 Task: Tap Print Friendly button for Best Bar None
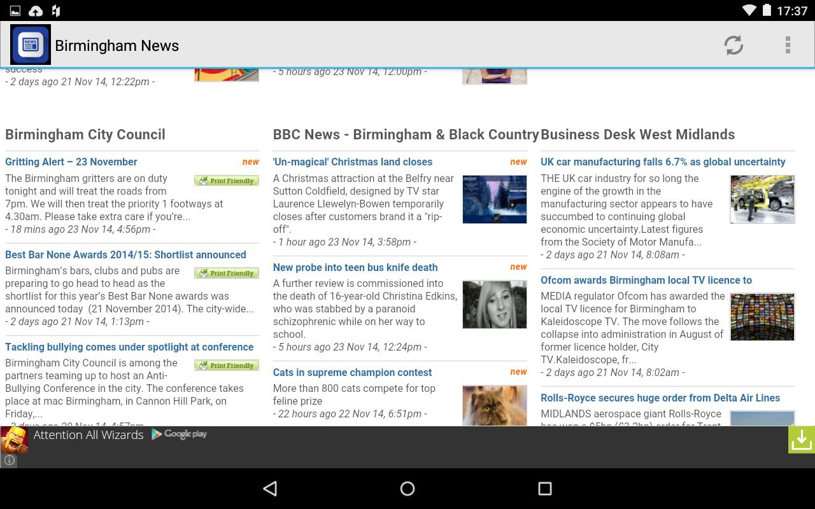[227, 273]
